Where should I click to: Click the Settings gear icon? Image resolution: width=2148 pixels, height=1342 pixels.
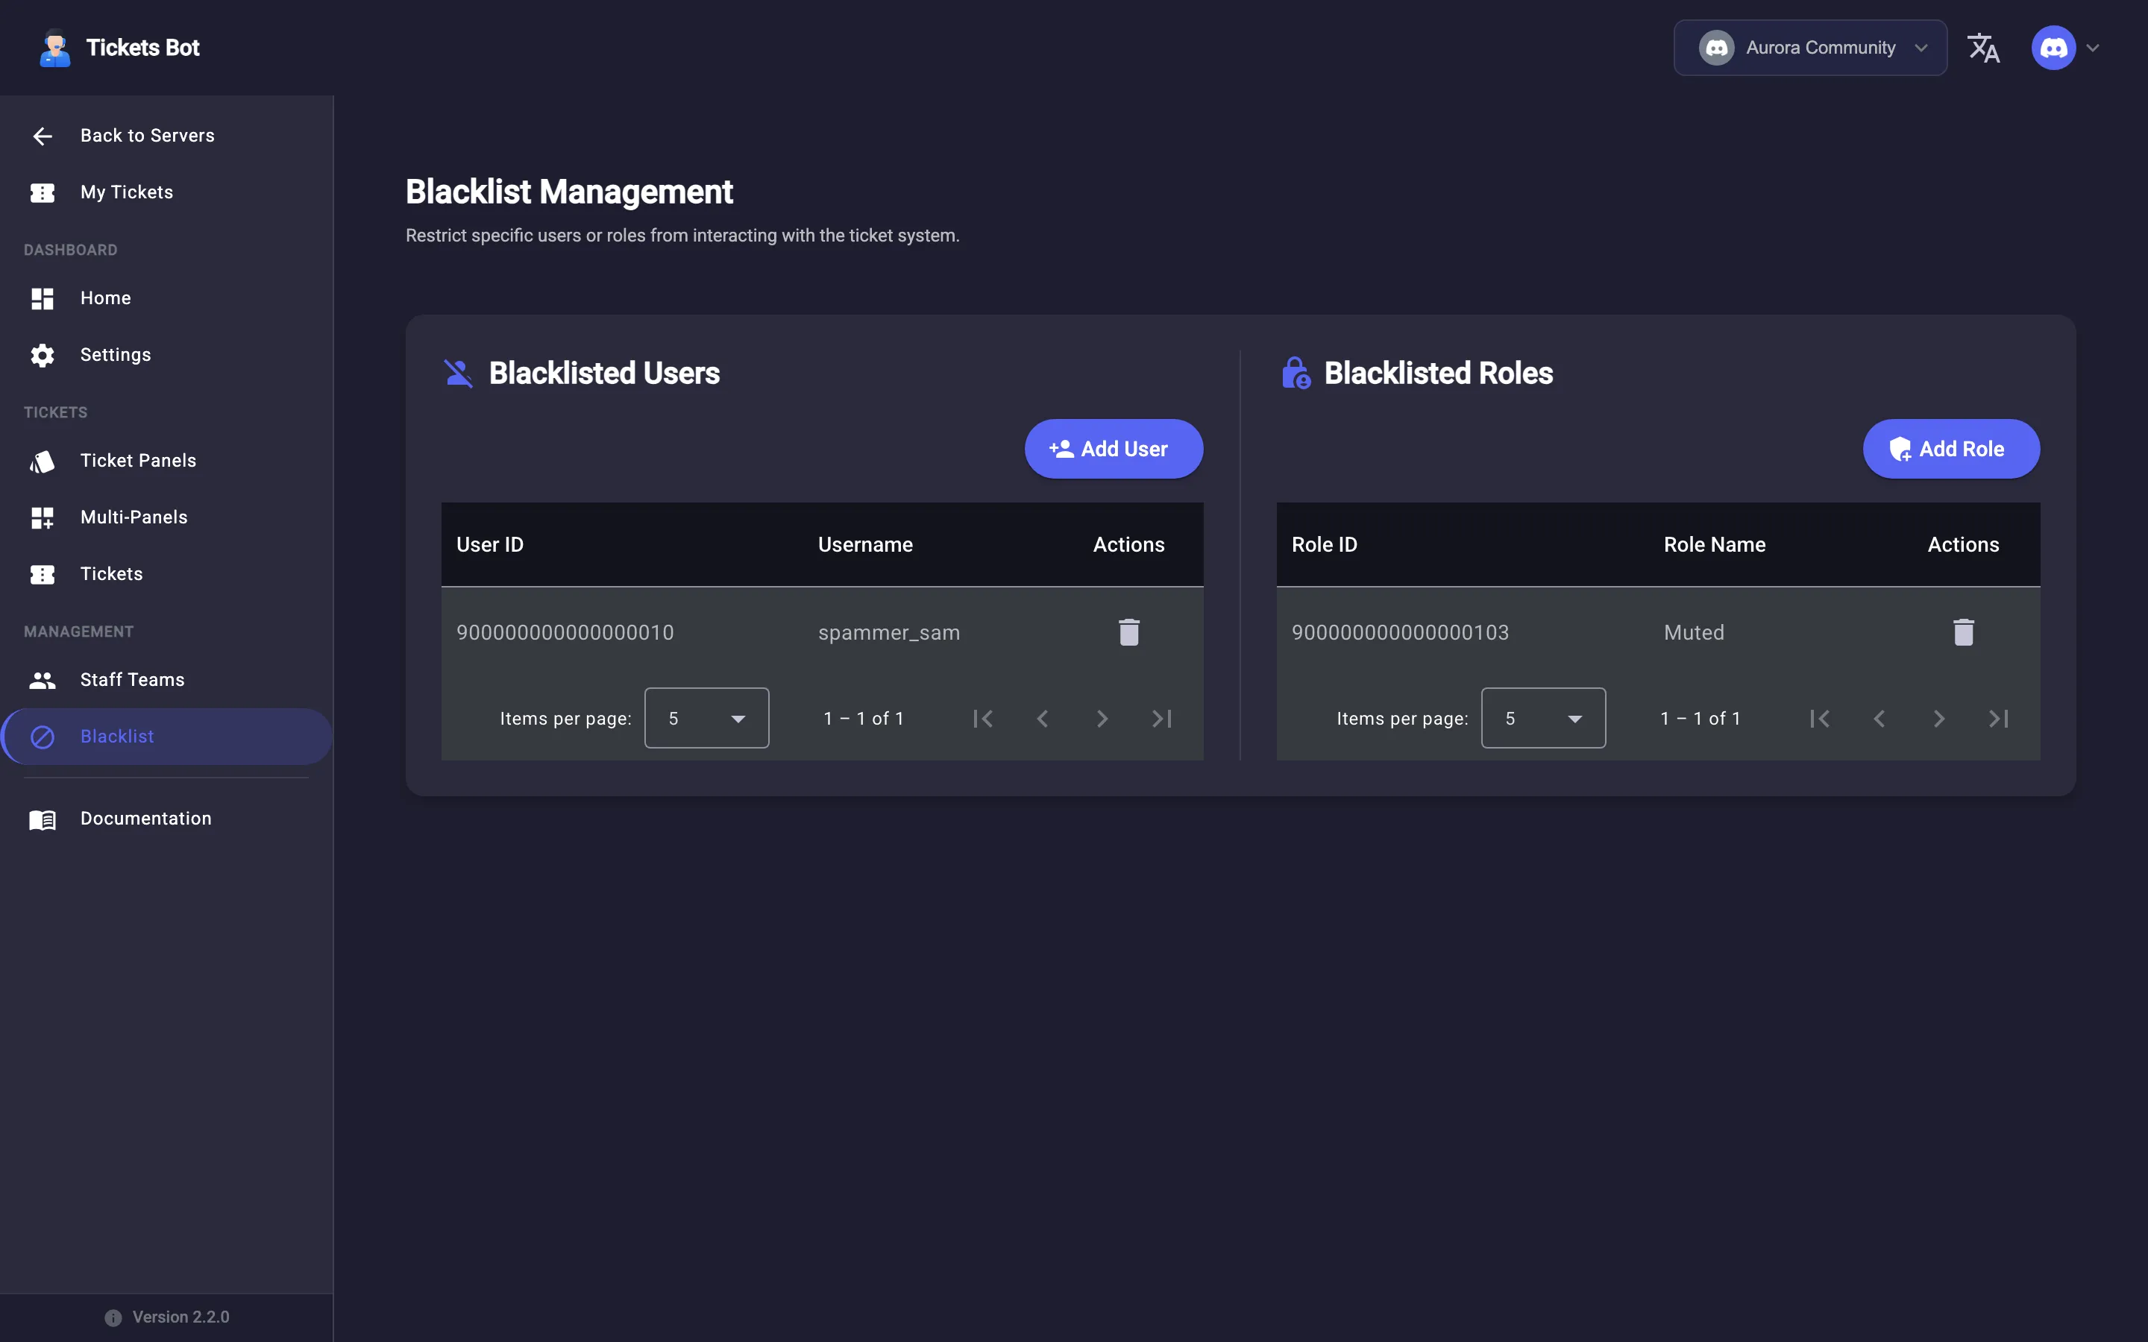coord(43,355)
